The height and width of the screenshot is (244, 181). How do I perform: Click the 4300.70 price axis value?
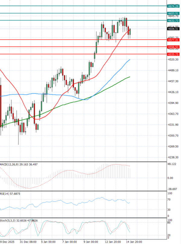pyautogui.click(x=173, y=136)
